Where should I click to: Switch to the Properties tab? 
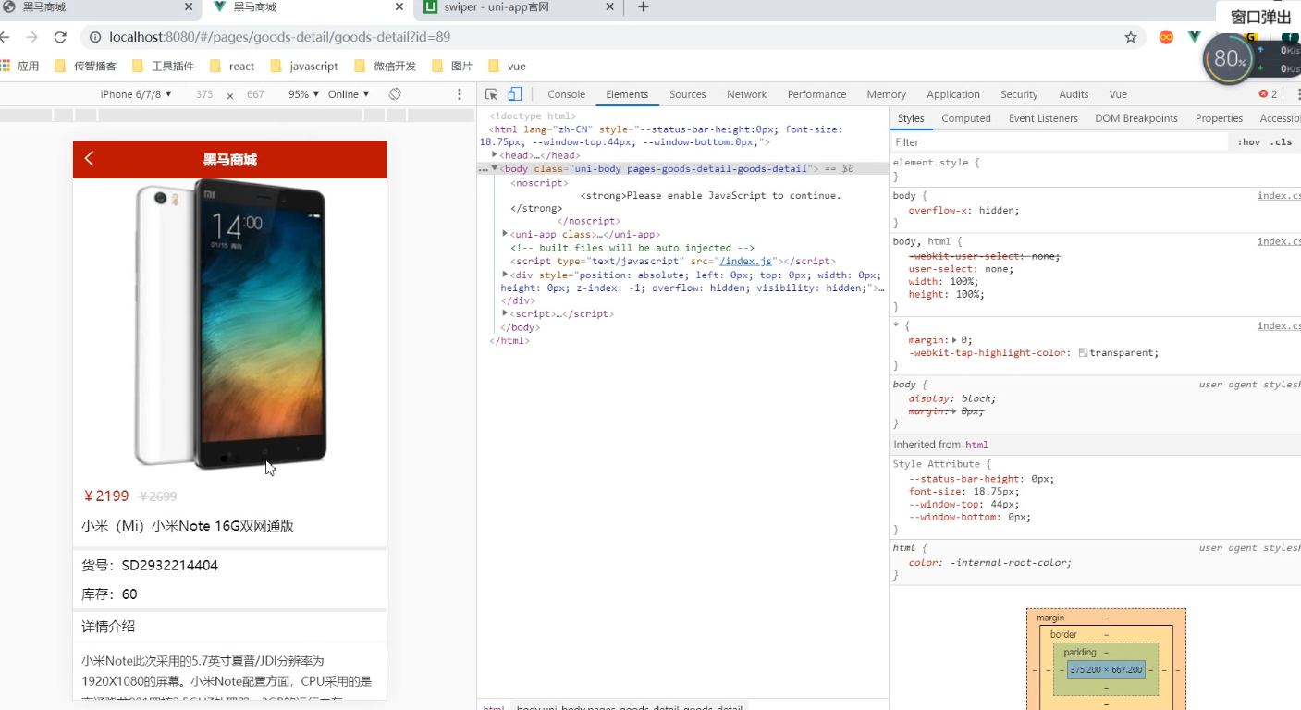click(1219, 118)
